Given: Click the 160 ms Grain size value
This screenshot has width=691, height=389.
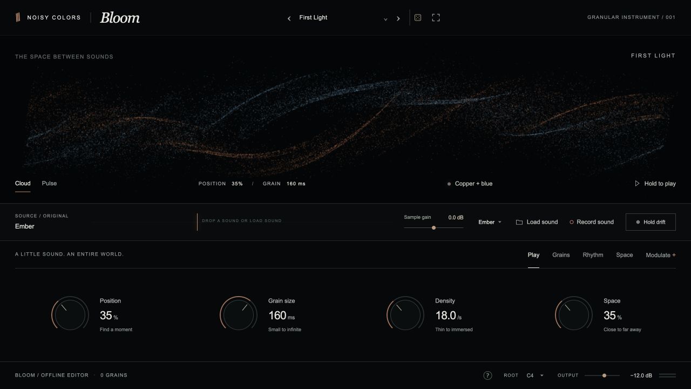Looking at the screenshot, I should (282, 316).
